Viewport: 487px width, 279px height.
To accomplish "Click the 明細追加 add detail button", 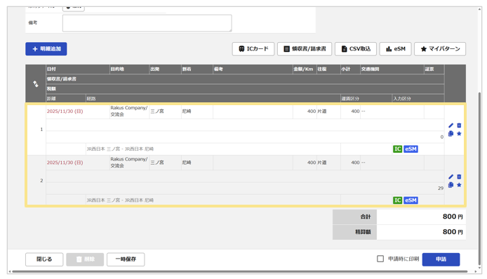I will (x=46, y=49).
